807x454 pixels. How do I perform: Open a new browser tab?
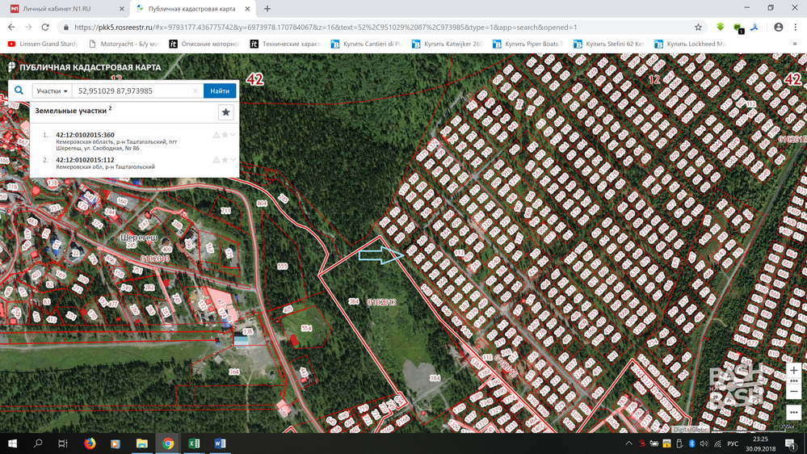(x=267, y=9)
